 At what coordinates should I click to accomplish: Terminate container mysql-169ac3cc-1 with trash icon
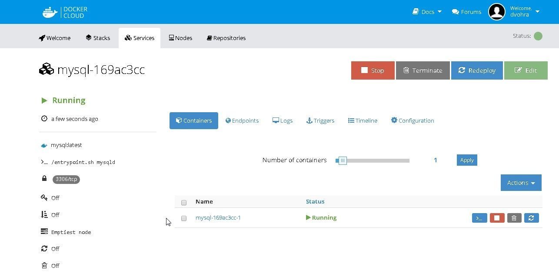514,218
